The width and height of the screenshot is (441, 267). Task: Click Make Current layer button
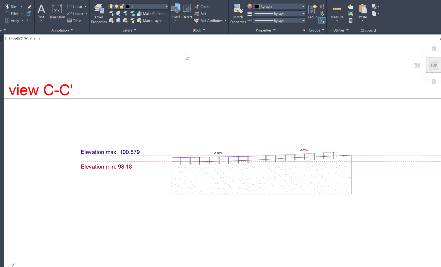151,13
